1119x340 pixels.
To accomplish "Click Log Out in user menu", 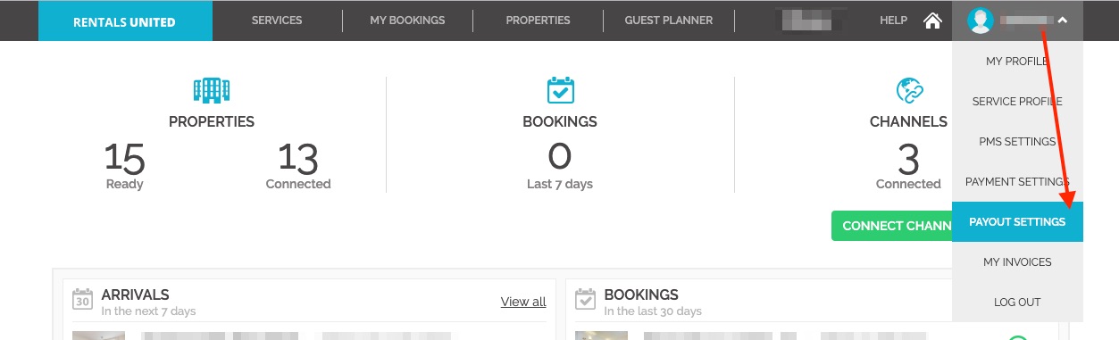I will [x=1017, y=303].
